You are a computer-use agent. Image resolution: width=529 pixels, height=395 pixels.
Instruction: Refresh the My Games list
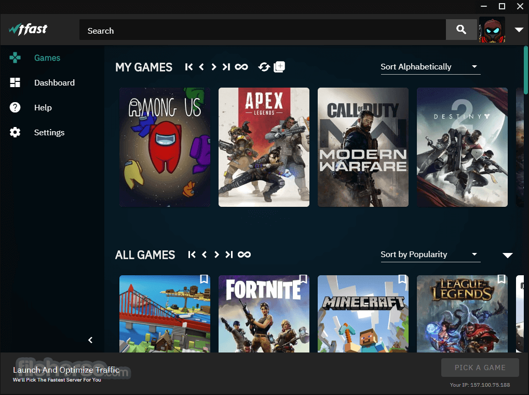[x=264, y=67]
